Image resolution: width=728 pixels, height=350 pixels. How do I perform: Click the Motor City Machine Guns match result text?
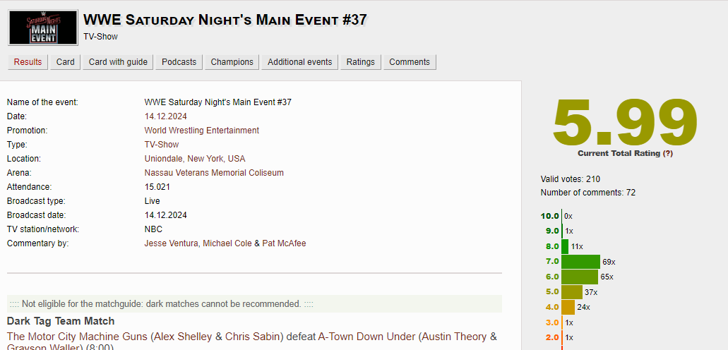click(x=251, y=337)
